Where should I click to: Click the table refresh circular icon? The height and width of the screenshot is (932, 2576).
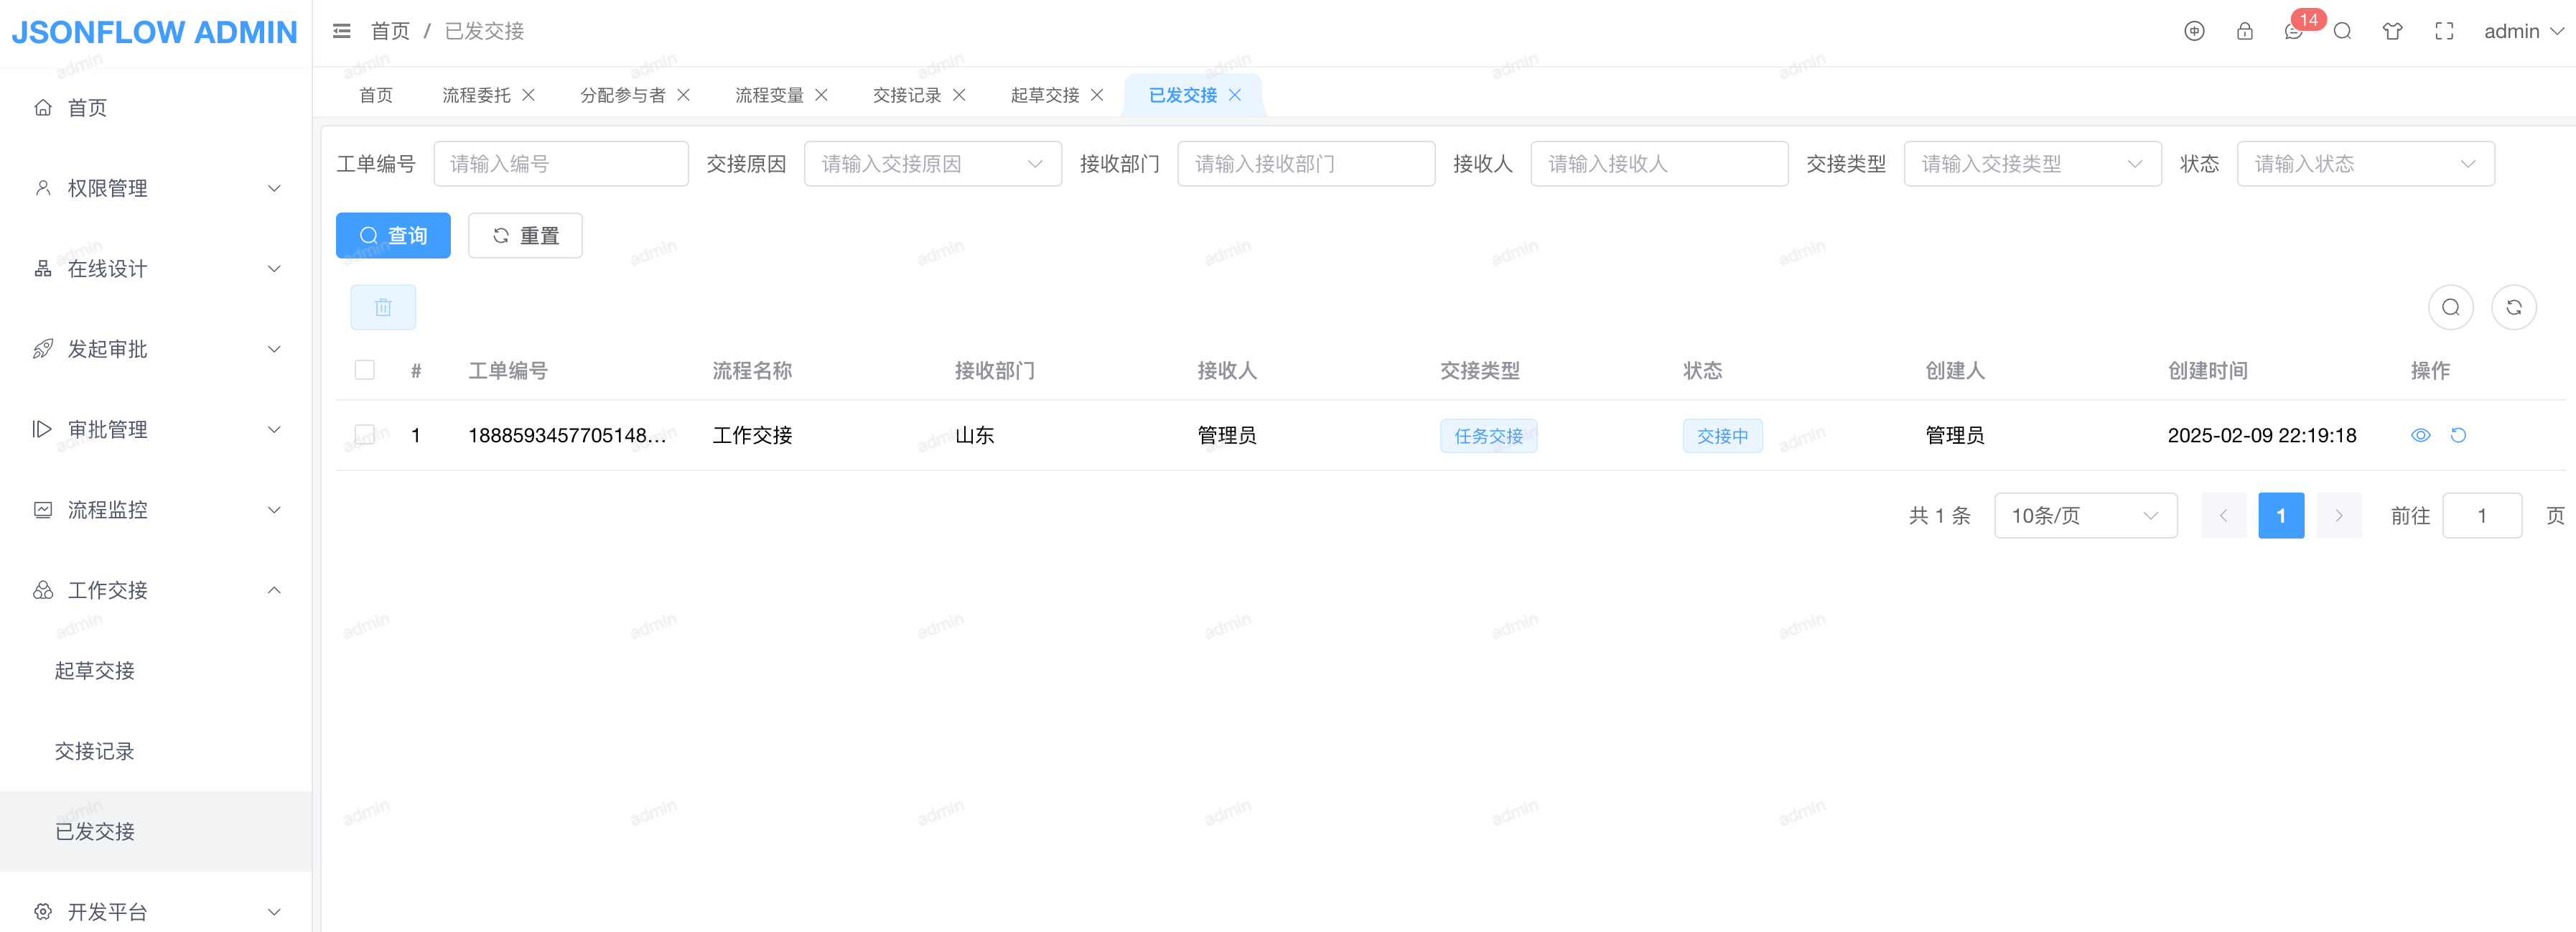tap(2513, 307)
